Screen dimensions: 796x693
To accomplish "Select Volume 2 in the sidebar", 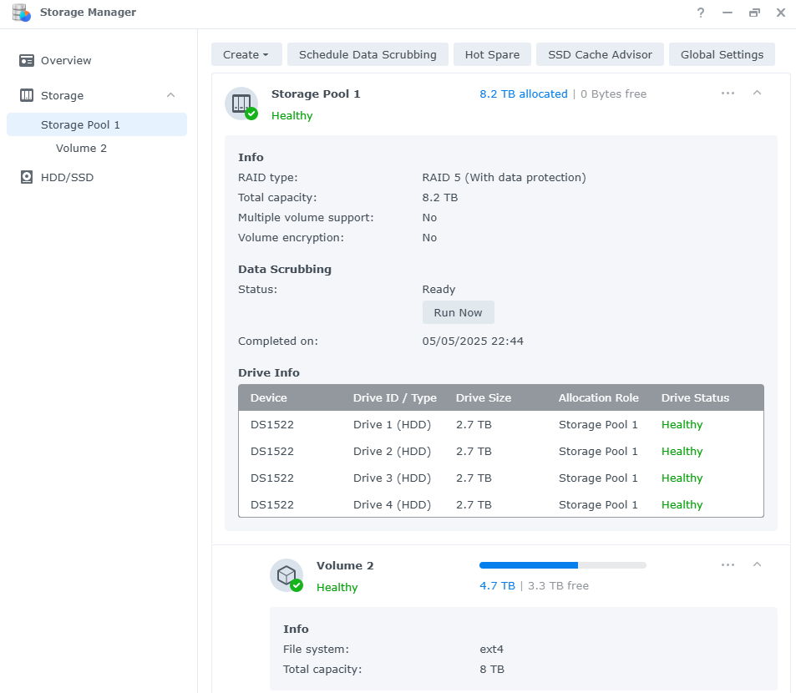I will (81, 149).
